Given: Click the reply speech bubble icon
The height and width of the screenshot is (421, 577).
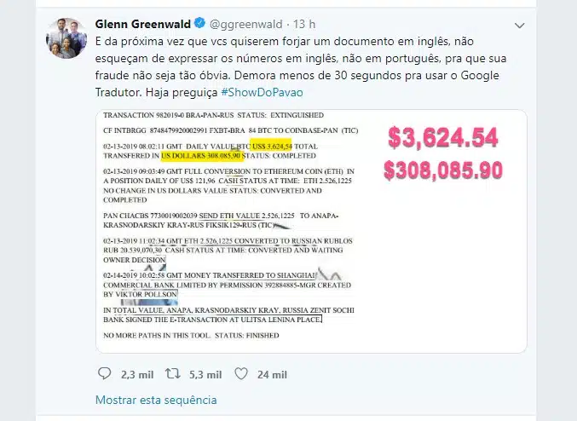Looking at the screenshot, I should click(x=104, y=373).
